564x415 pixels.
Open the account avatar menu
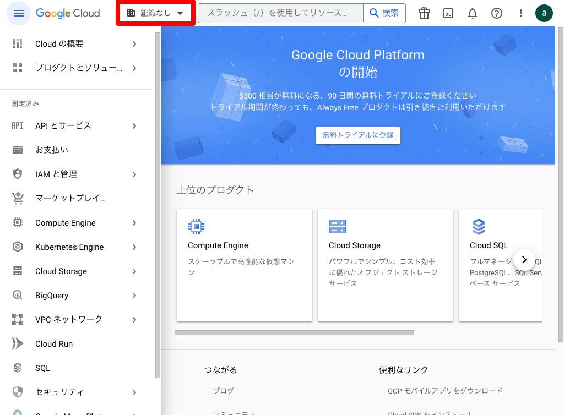(x=544, y=13)
